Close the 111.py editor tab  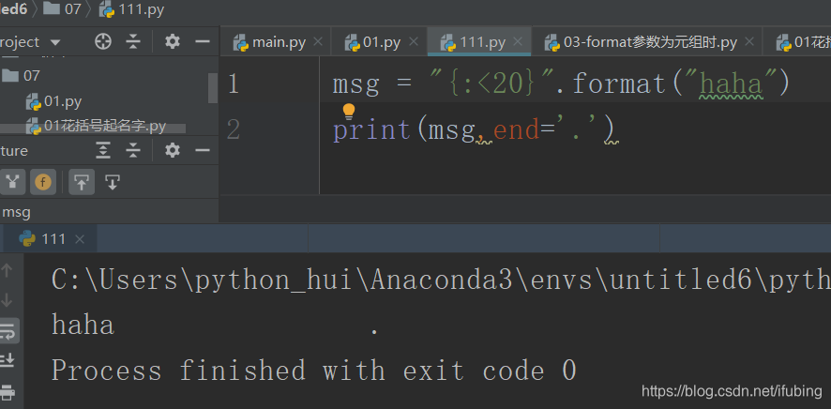click(519, 41)
